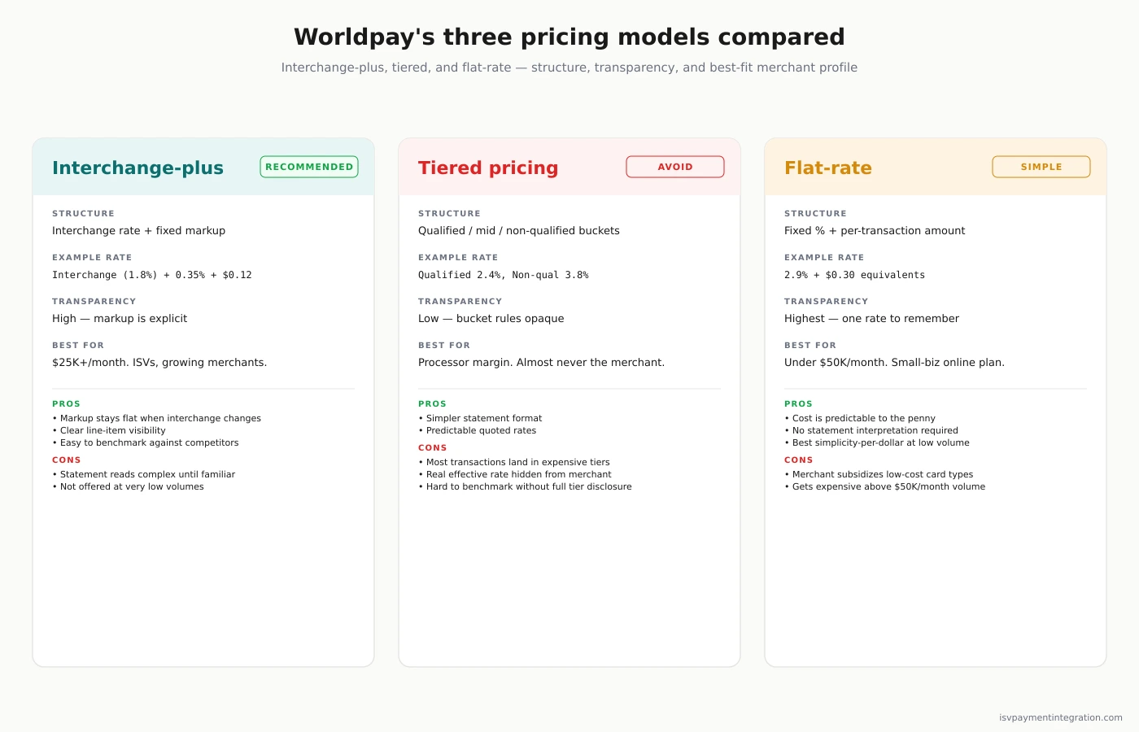Image resolution: width=1139 pixels, height=732 pixels.
Task: Click the PROS label in the Flat-rate card
Action: coord(798,404)
